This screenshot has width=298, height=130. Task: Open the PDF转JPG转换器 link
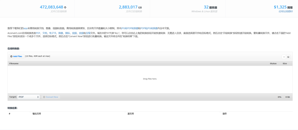149,28
